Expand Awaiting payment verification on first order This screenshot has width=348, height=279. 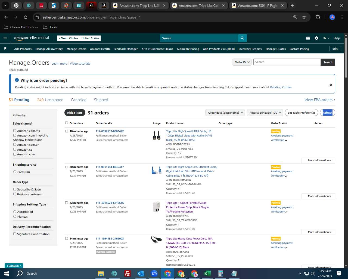(x=282, y=138)
